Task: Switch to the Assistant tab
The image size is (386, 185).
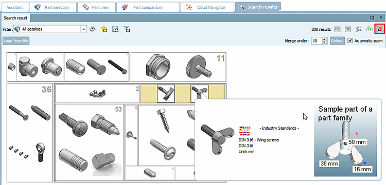Action: (14, 7)
